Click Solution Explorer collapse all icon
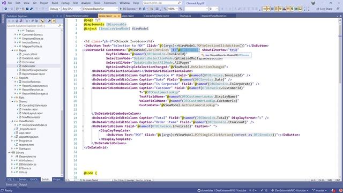343x193 pixels. click(33, 21)
